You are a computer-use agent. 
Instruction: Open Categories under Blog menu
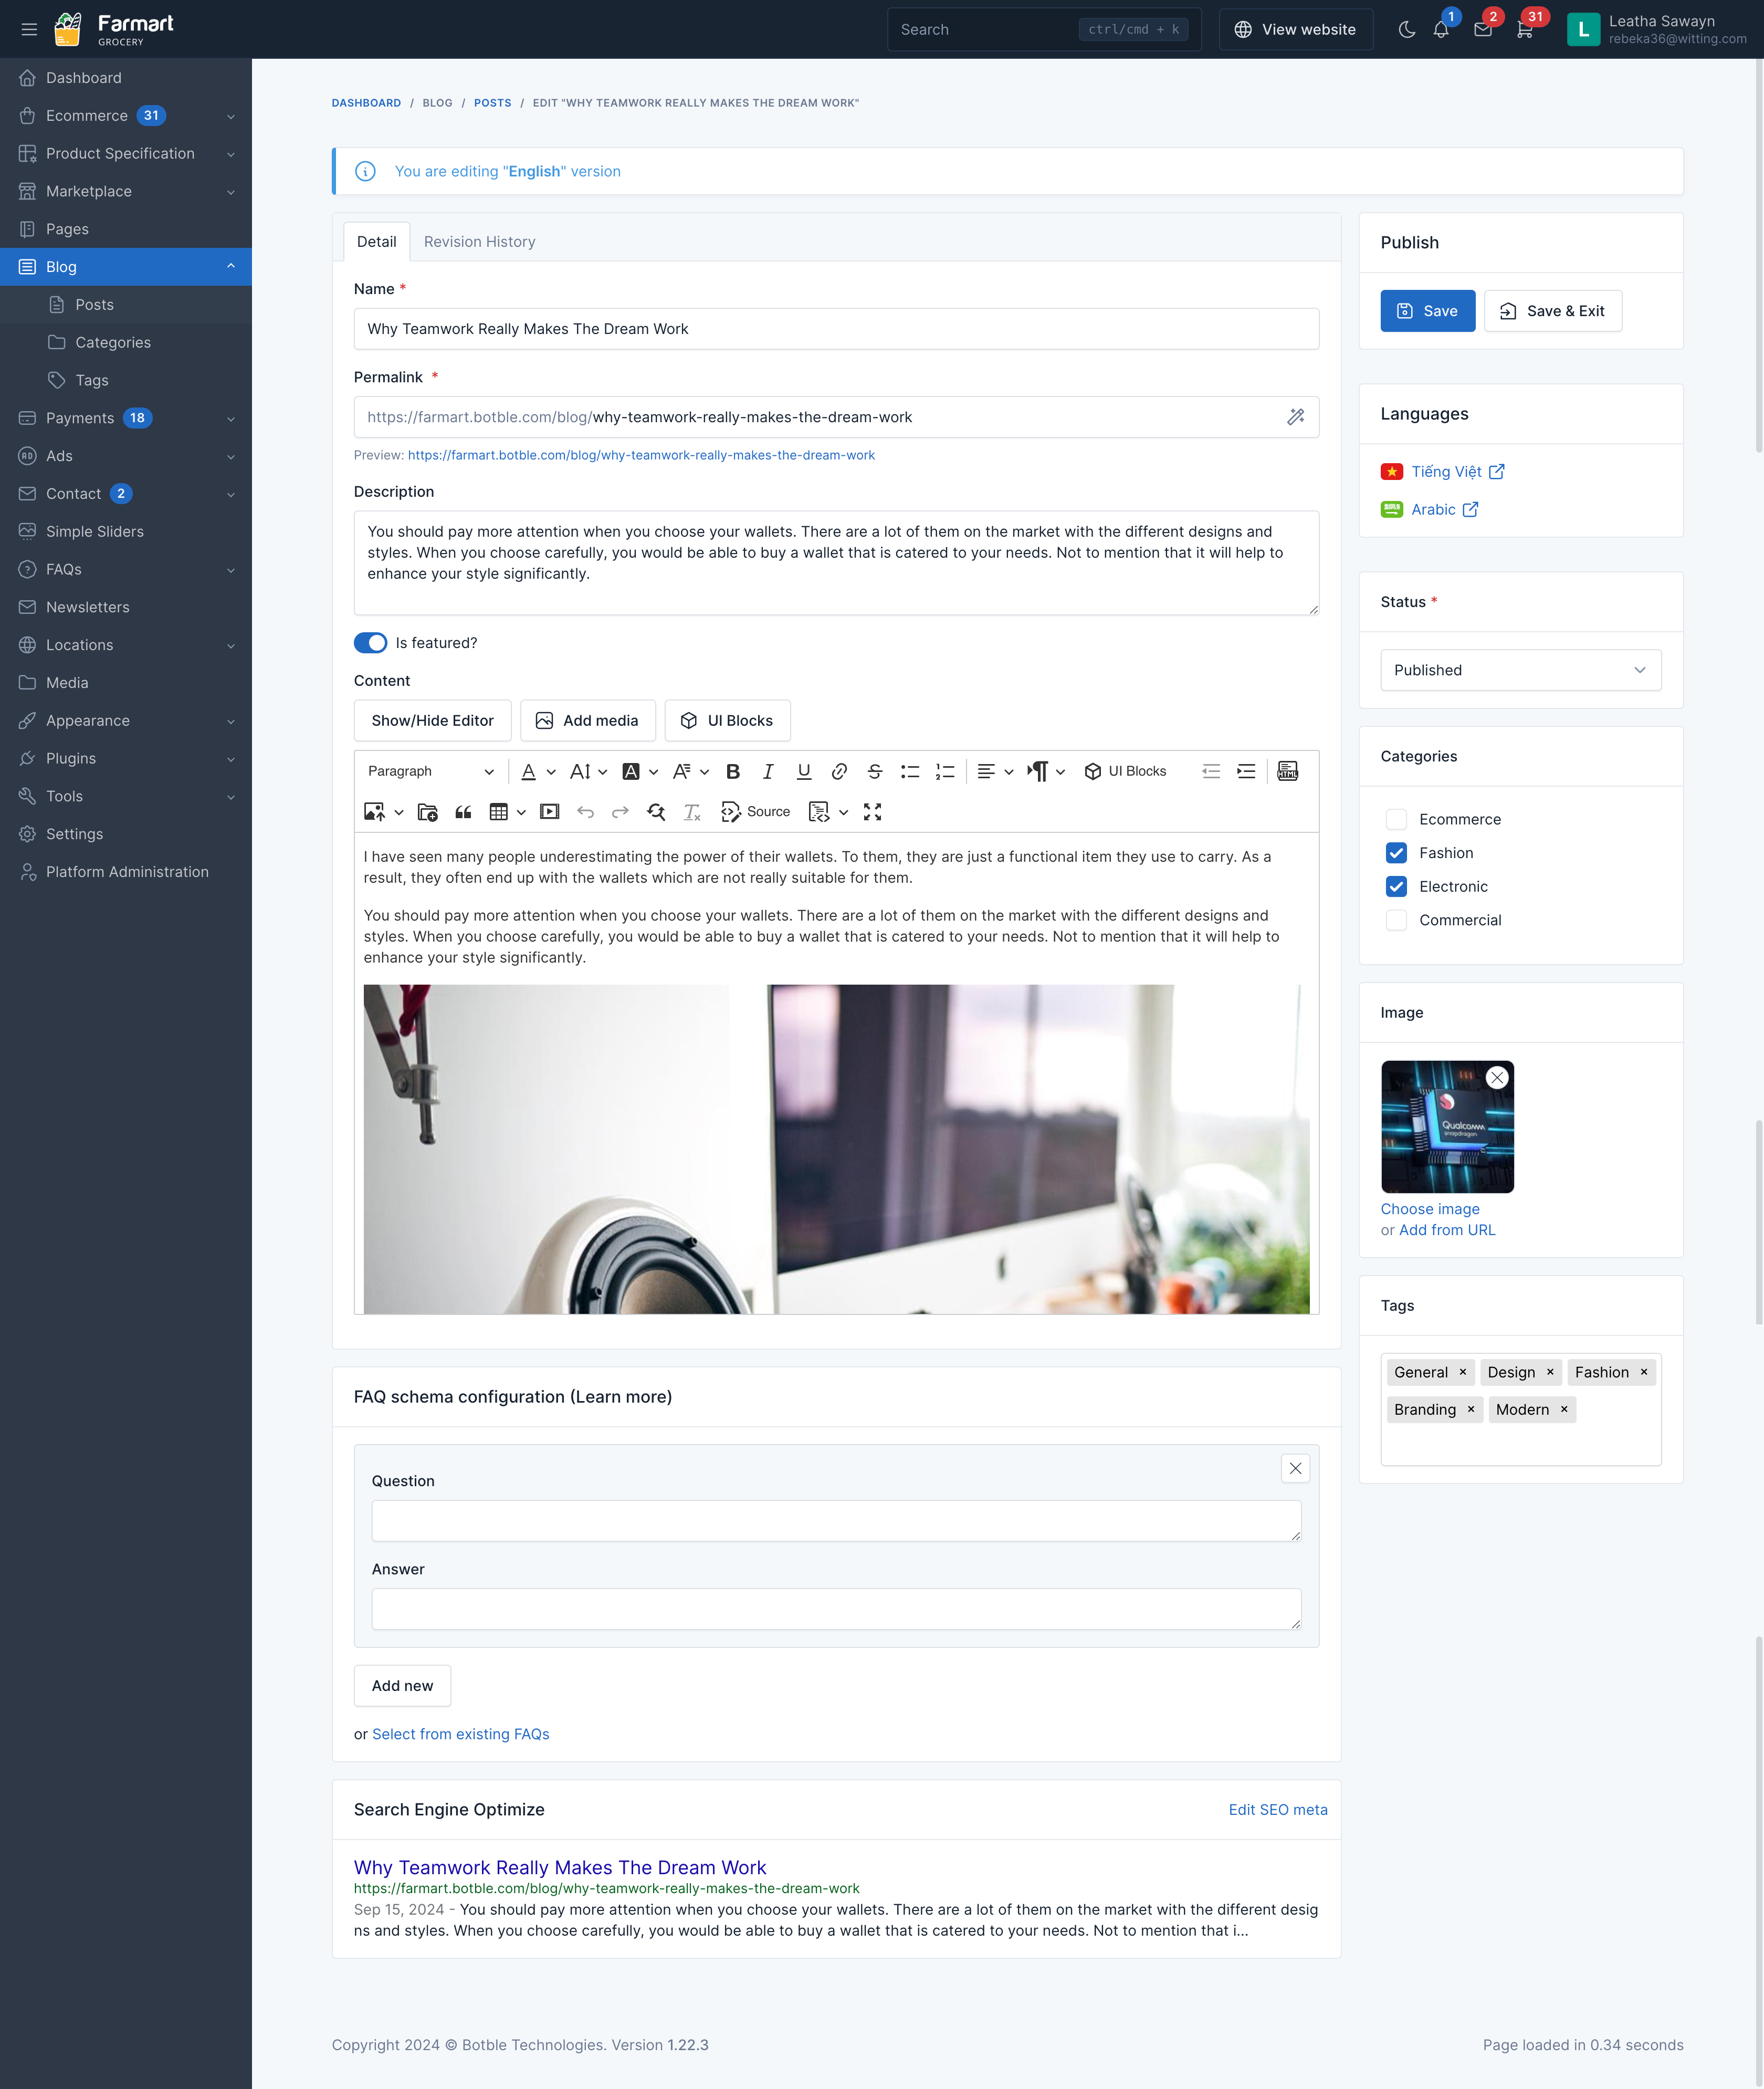113,343
